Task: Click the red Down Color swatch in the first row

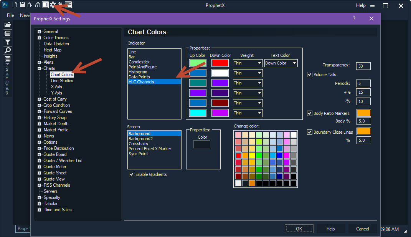Action: pyautogui.click(x=220, y=63)
